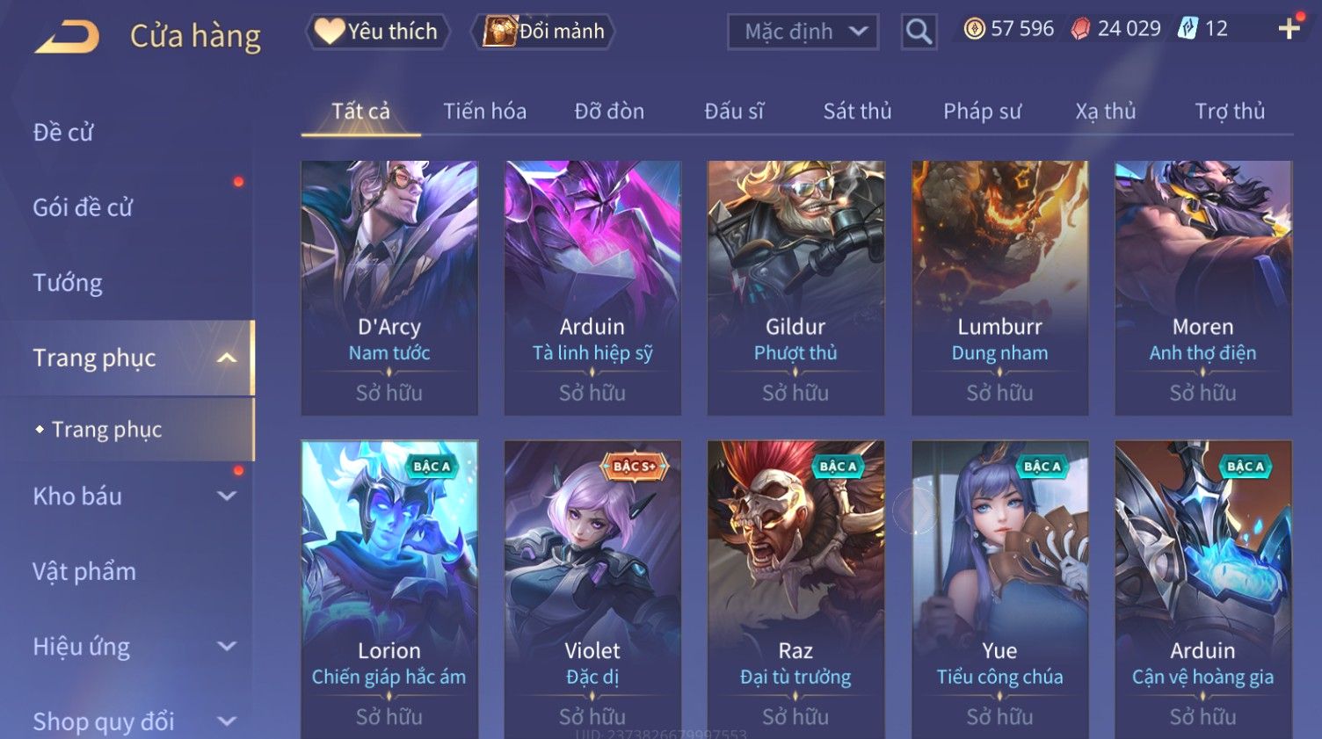1322x739 pixels.
Task: Tap the plus icon to add currency
Action: pyautogui.click(x=1289, y=29)
